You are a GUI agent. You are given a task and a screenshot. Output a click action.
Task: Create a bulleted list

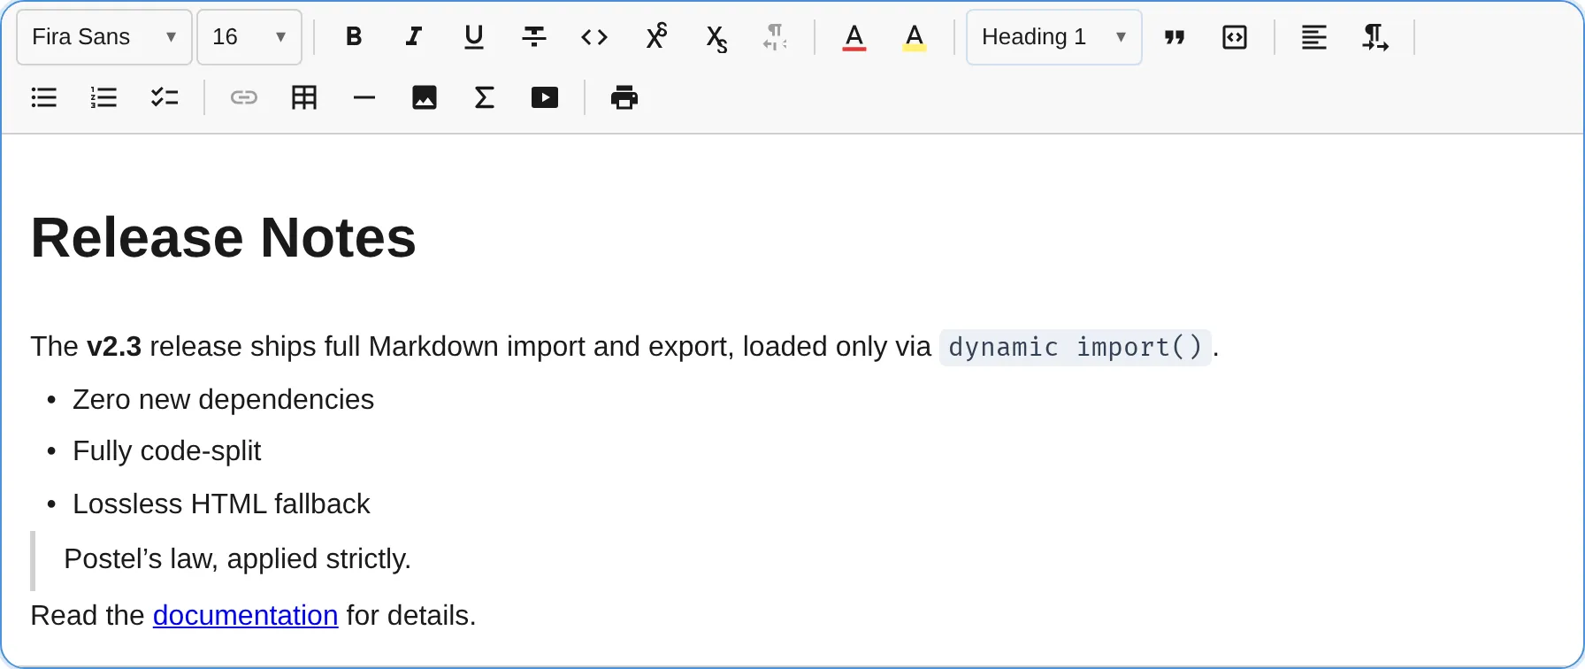pyautogui.click(x=44, y=97)
